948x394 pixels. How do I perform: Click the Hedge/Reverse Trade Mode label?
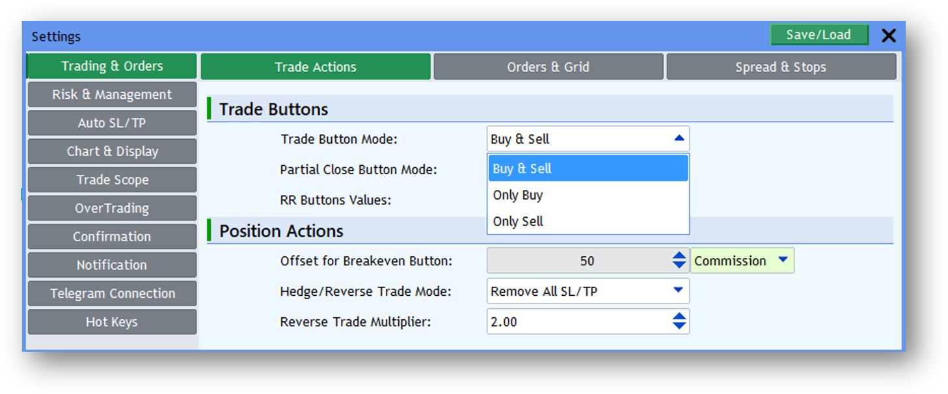click(x=366, y=292)
